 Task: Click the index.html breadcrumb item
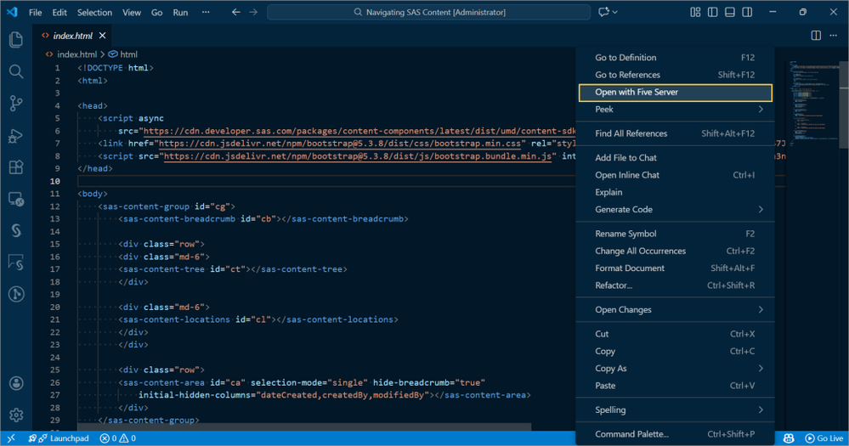pyautogui.click(x=71, y=54)
